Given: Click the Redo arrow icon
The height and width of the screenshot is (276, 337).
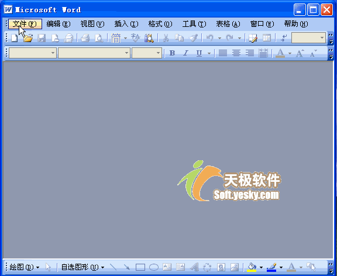Looking at the screenshot, I should pyautogui.click(x=230, y=38).
